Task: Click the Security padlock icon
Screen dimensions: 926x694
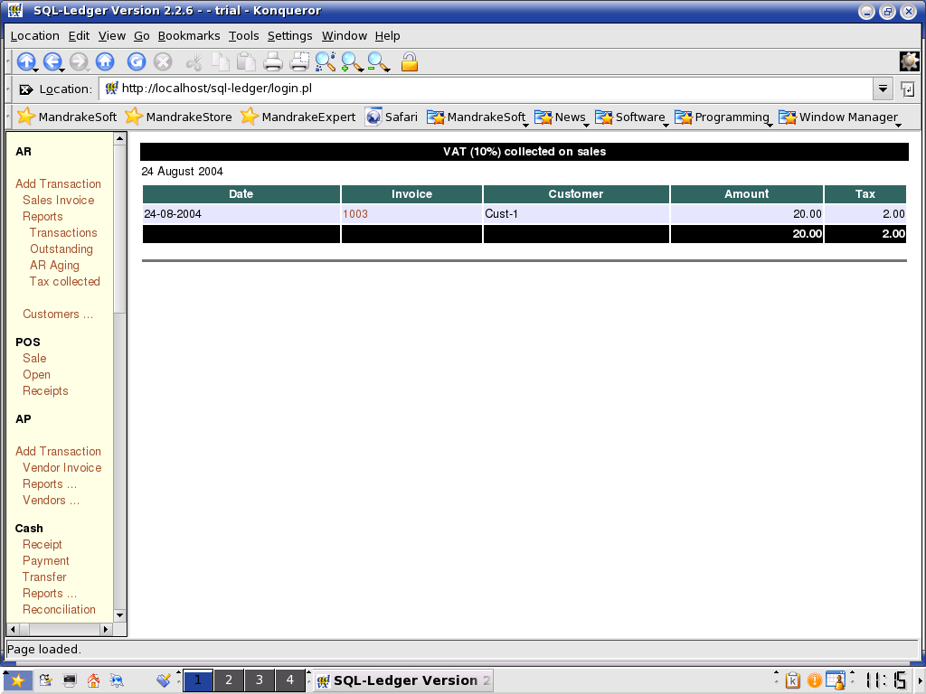Action: pyautogui.click(x=410, y=61)
